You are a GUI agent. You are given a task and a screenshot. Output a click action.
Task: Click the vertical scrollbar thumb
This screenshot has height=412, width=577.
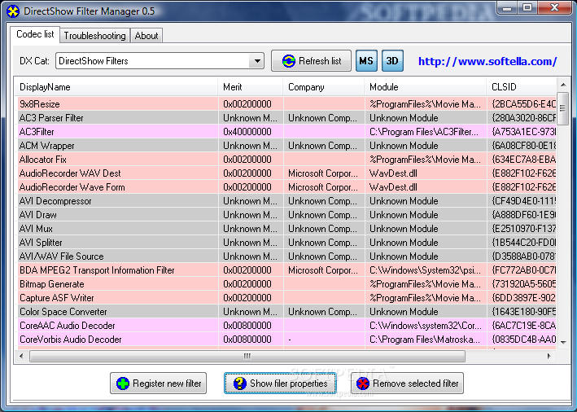(562, 108)
